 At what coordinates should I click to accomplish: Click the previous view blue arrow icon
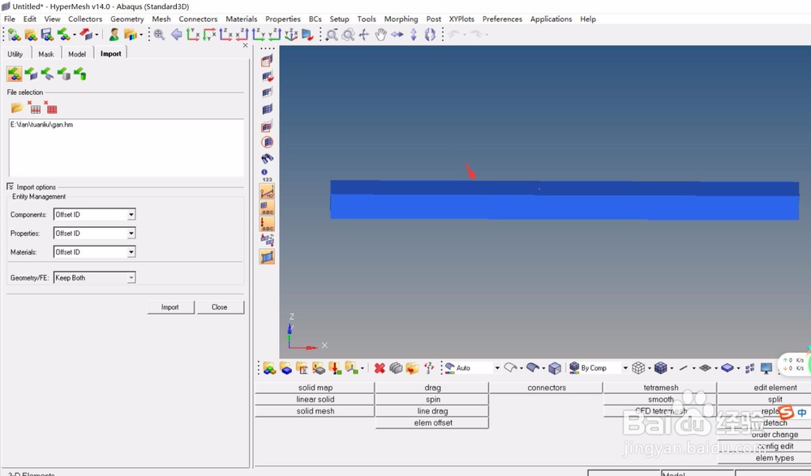176,35
